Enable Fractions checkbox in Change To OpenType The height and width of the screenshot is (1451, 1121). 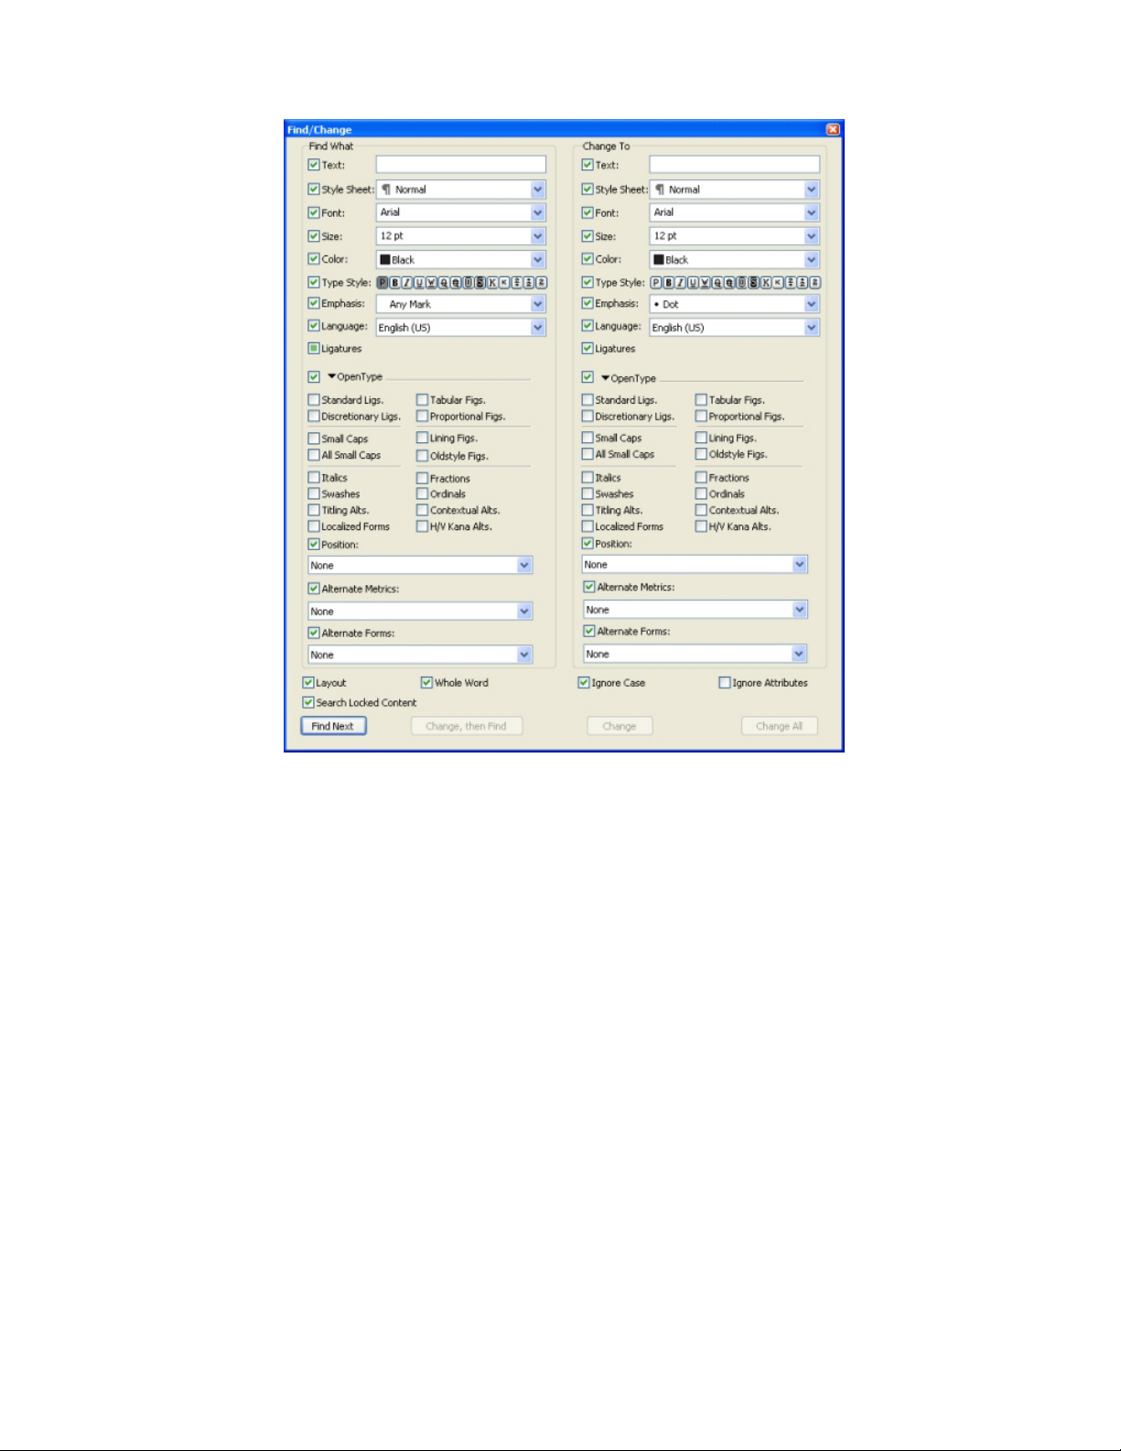[701, 477]
